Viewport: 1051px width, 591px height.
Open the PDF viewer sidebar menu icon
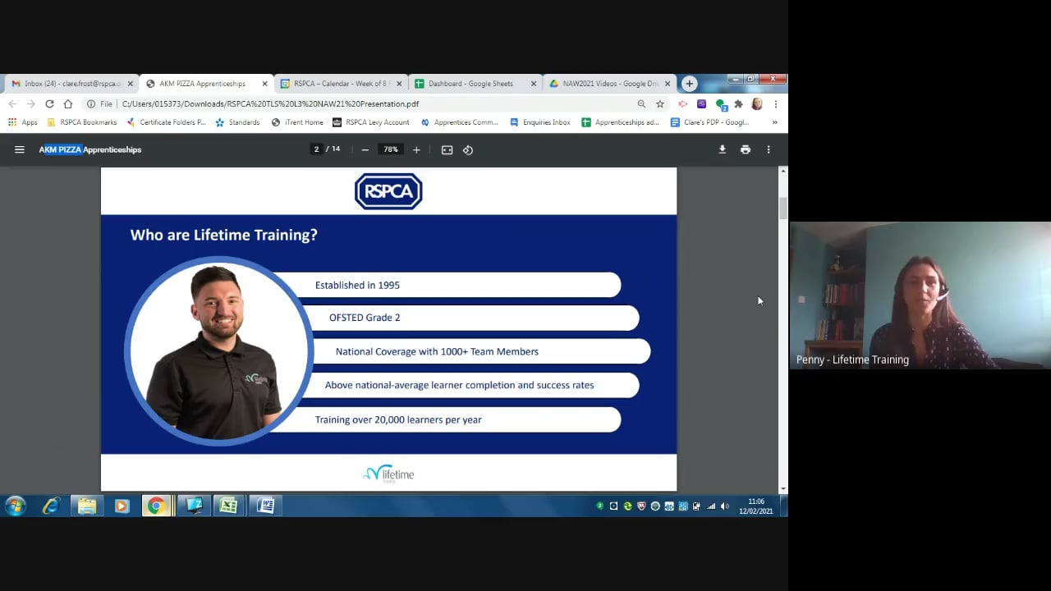[x=20, y=149]
